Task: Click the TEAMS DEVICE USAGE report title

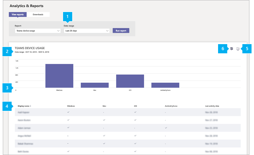Action: 30,48
